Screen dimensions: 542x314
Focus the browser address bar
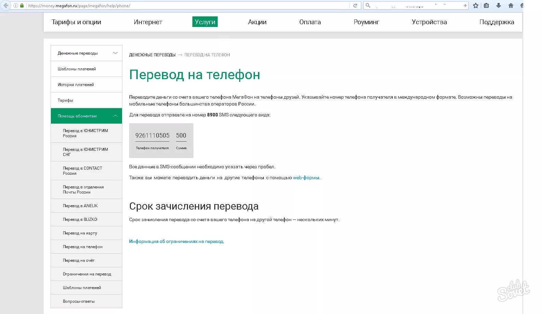click(x=188, y=5)
